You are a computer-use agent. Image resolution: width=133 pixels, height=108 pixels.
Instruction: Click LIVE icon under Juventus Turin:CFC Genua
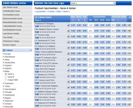tap(37, 66)
